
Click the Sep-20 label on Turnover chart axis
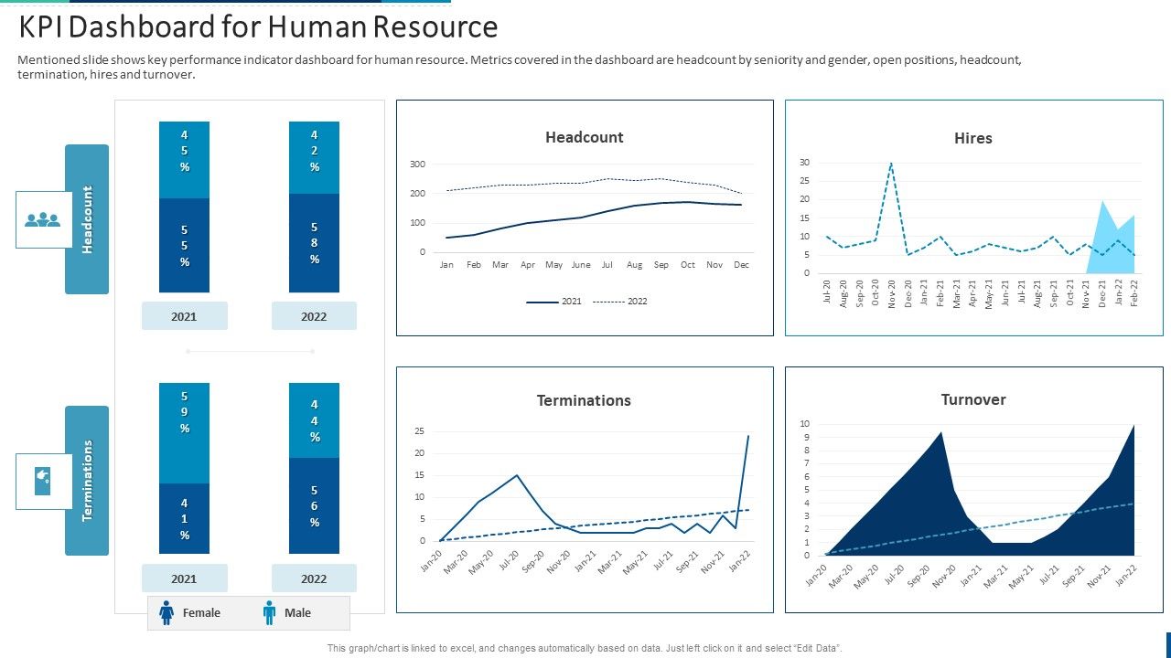tap(918, 577)
